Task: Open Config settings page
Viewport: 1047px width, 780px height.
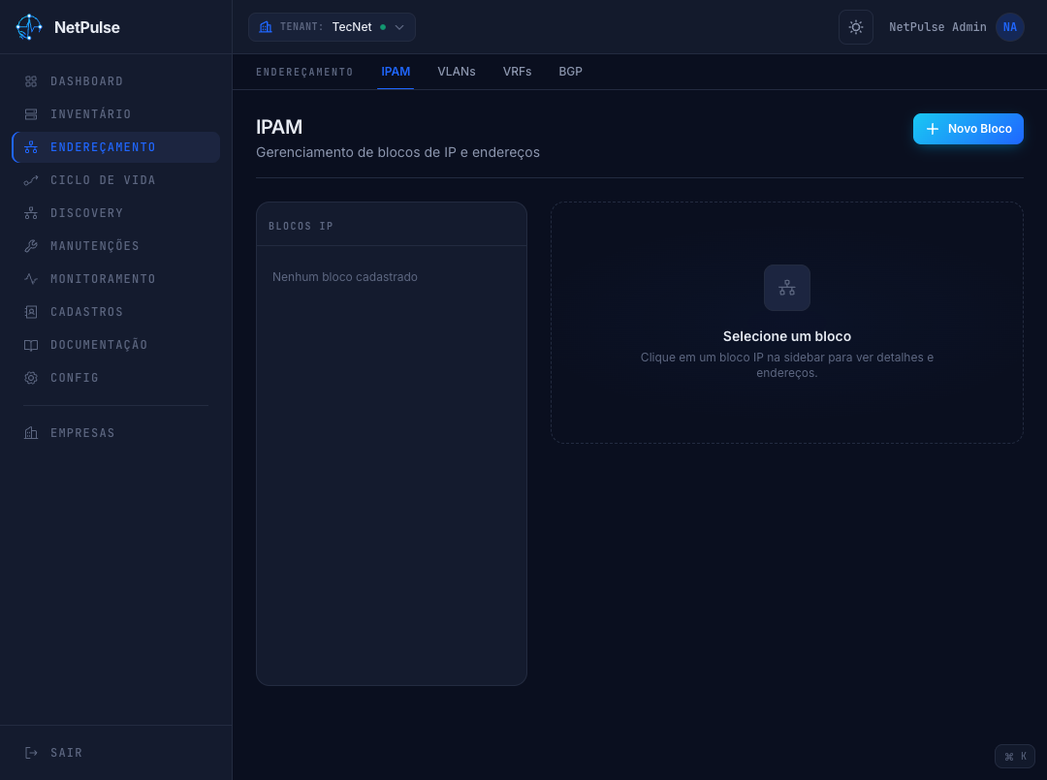Action: click(x=116, y=378)
